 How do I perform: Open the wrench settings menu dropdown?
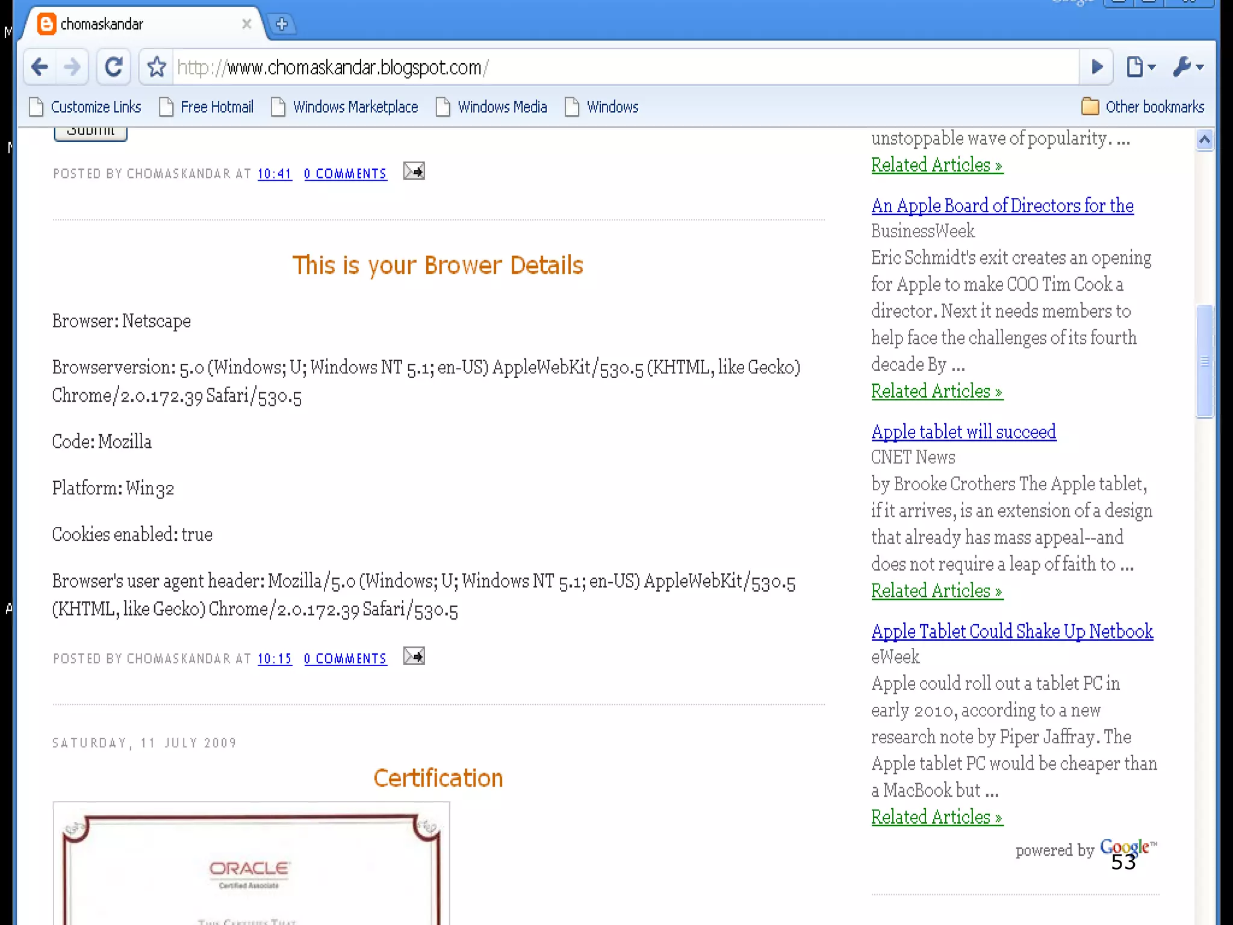(1187, 67)
